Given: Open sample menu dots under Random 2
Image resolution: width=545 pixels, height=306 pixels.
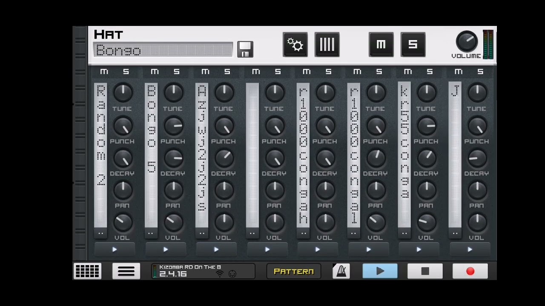Looking at the screenshot, I should 100,233.
